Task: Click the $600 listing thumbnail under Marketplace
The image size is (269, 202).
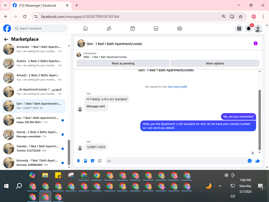Action: click(x=79, y=55)
